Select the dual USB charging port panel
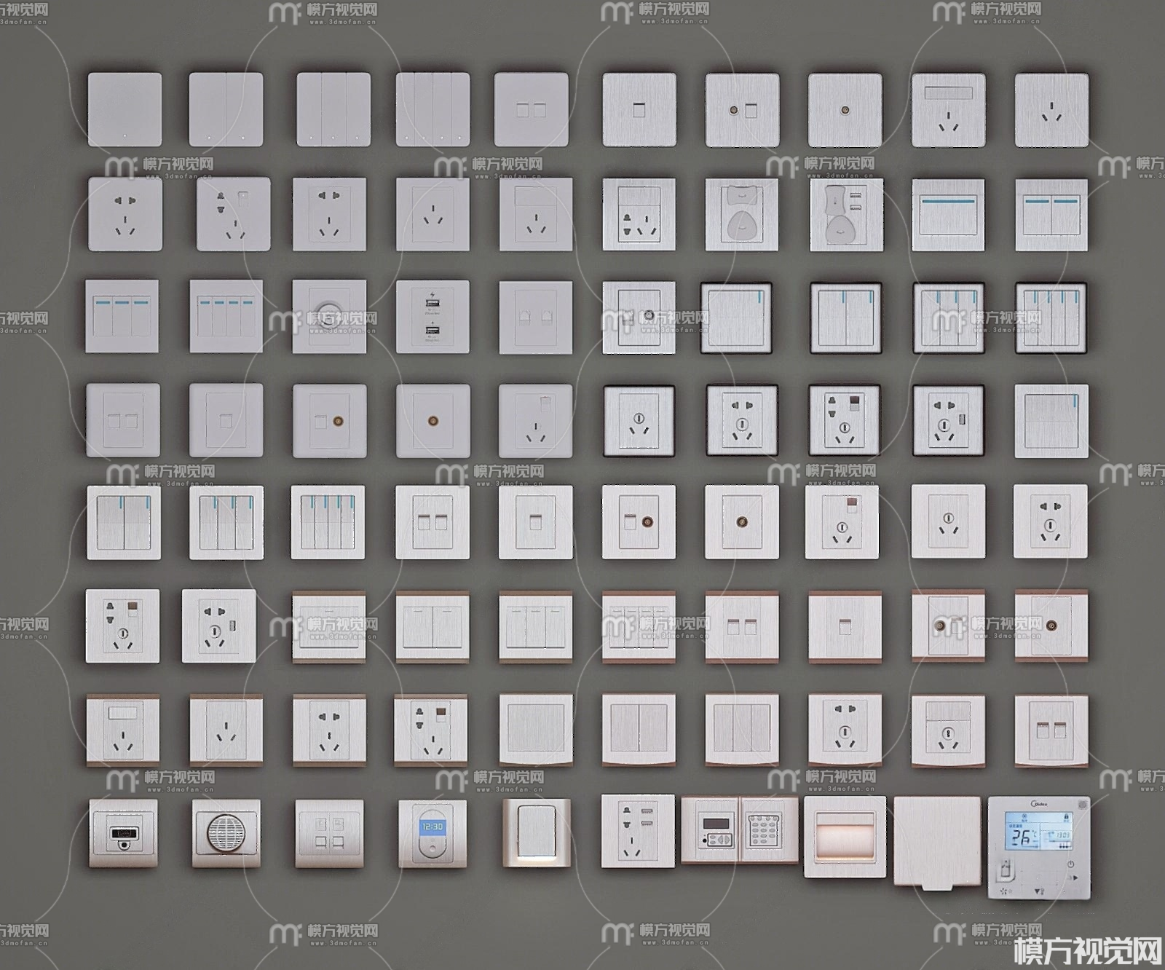The image size is (1165, 970). (x=433, y=317)
